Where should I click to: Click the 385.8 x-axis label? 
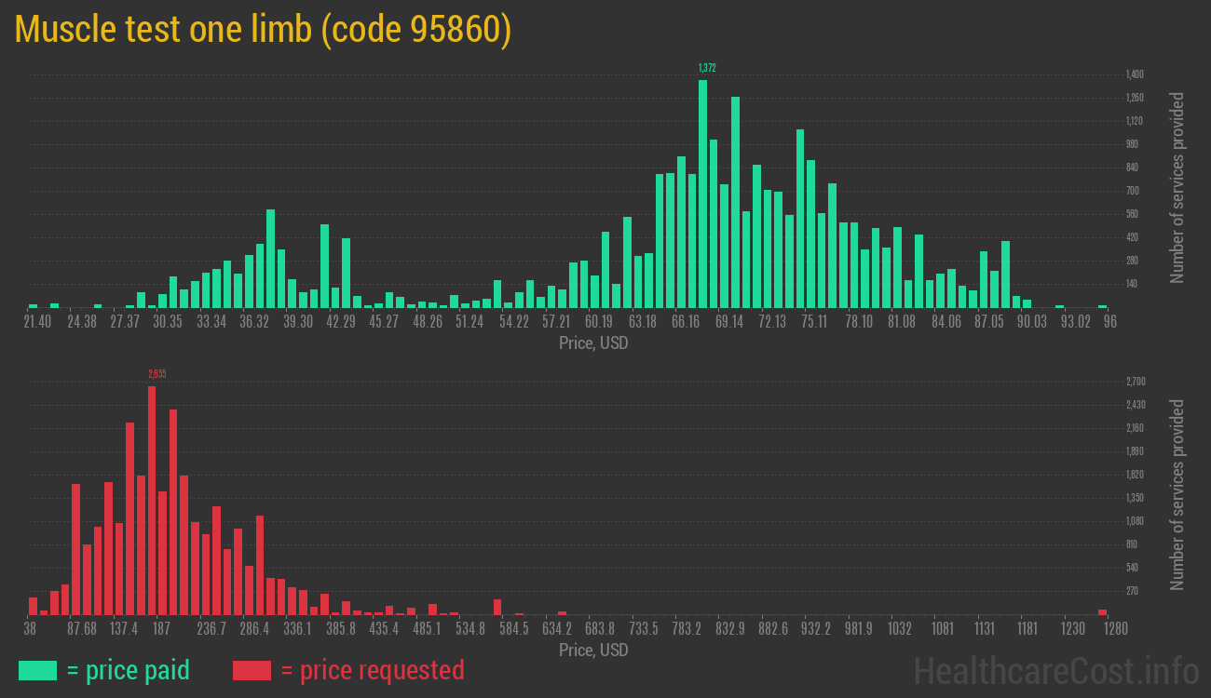tap(341, 629)
